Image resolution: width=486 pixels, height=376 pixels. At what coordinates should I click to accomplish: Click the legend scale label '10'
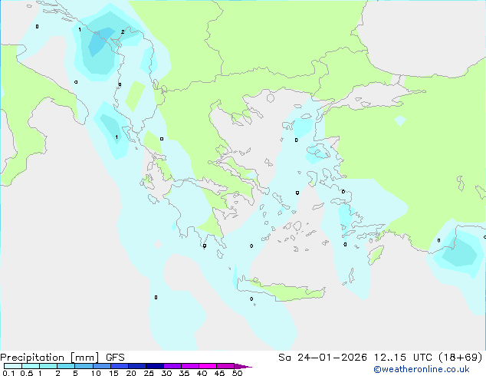[x=96, y=373]
